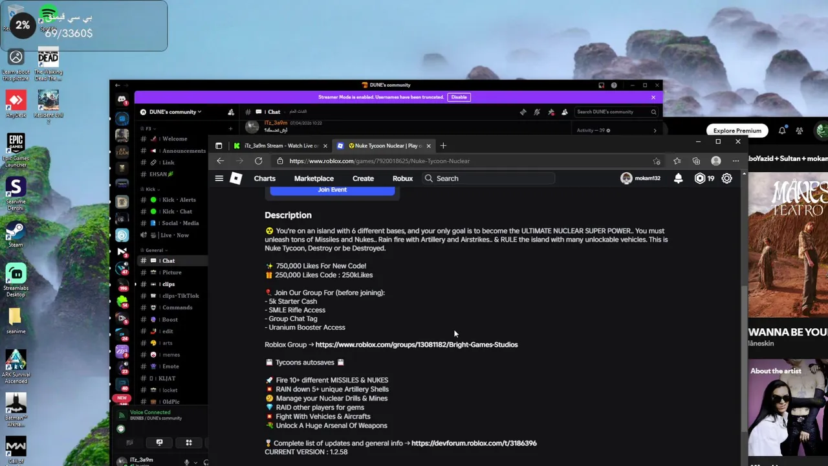Open the Streamlabs Desktop shortcut

pos(16,280)
